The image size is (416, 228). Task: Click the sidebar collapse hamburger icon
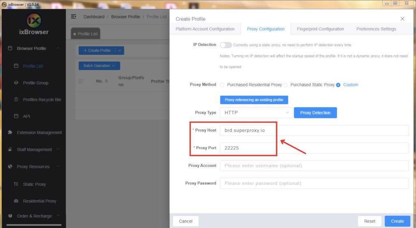tap(74, 17)
